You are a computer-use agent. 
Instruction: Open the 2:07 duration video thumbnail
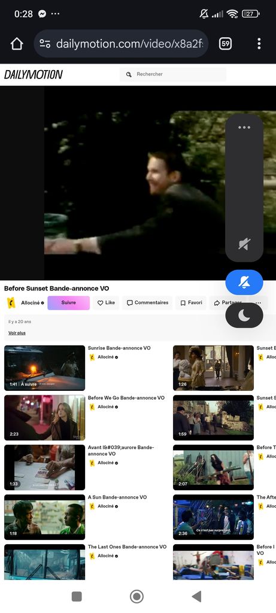coord(213,467)
